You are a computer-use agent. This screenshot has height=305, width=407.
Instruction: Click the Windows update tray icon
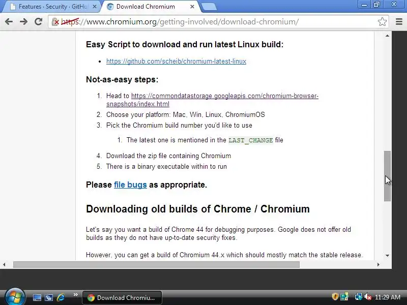[x=344, y=296]
